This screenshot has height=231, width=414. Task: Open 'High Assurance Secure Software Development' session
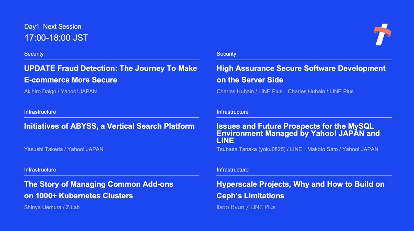point(301,74)
